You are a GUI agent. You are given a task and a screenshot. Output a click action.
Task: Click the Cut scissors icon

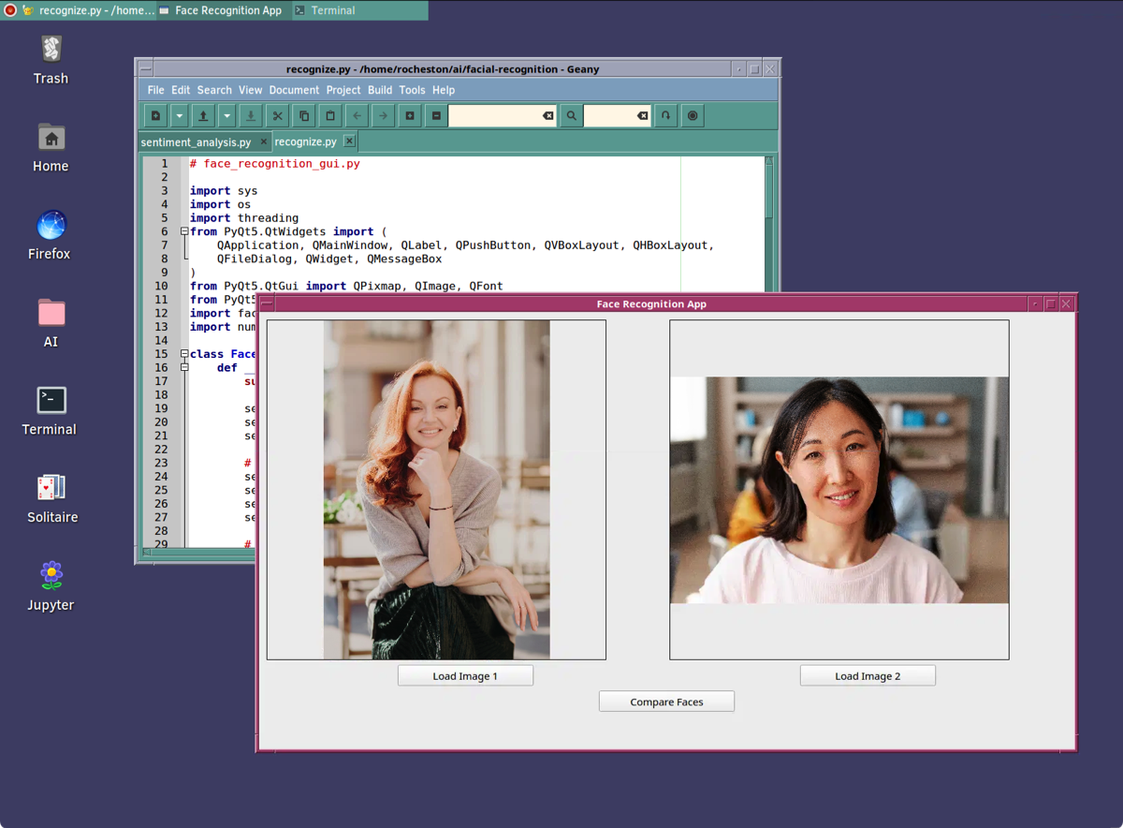(277, 116)
